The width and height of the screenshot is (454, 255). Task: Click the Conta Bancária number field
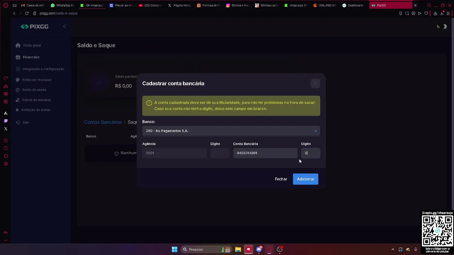(x=265, y=153)
